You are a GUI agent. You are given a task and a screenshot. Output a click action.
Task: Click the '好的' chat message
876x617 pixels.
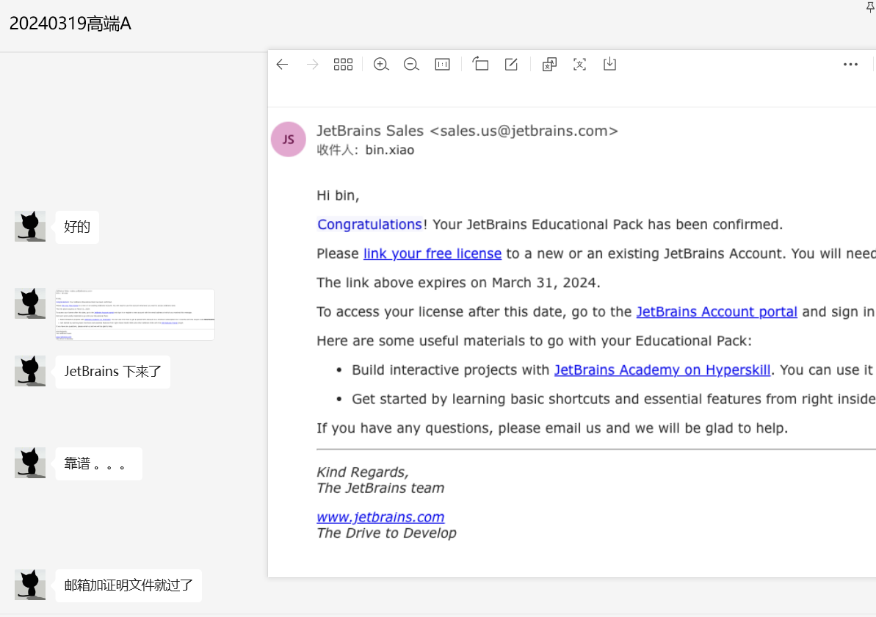click(x=77, y=227)
